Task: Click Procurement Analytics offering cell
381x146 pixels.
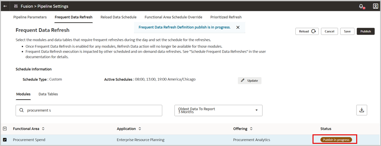Action: coord(251,140)
